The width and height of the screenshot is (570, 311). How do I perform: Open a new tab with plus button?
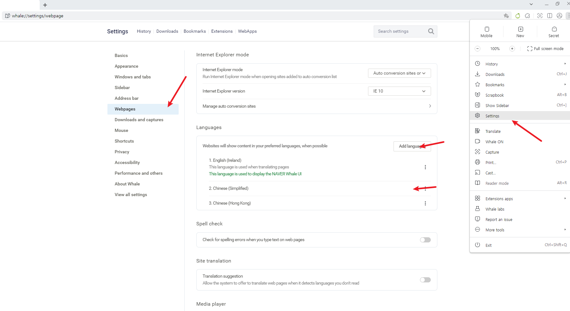45,5
